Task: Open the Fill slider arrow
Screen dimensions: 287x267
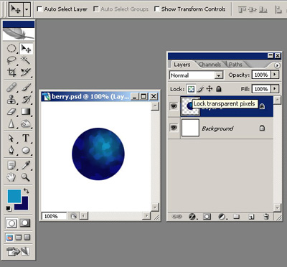Action: tap(275, 89)
